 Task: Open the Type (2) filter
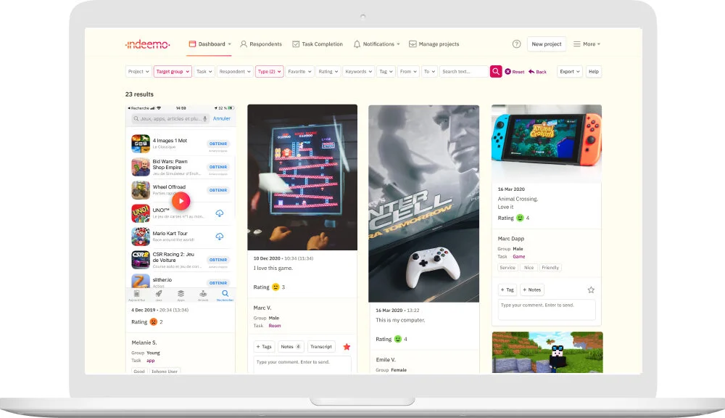click(269, 71)
